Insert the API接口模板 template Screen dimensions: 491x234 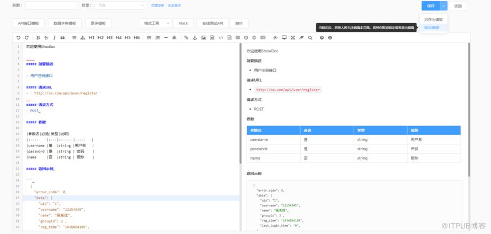[29, 23]
